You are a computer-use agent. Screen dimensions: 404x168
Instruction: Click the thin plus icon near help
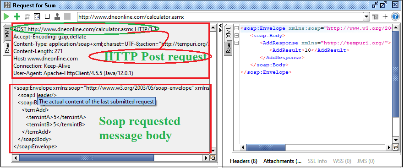[385, 17]
